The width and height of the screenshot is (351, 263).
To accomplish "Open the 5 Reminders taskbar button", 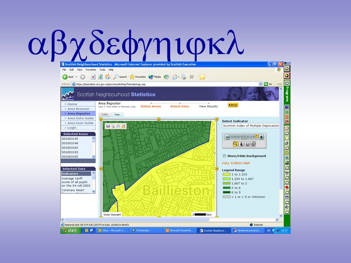I will click(x=146, y=230).
